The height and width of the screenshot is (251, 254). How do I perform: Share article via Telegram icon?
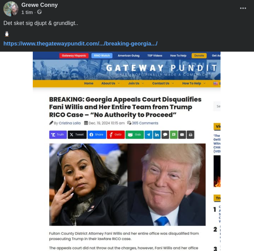pos(149,135)
